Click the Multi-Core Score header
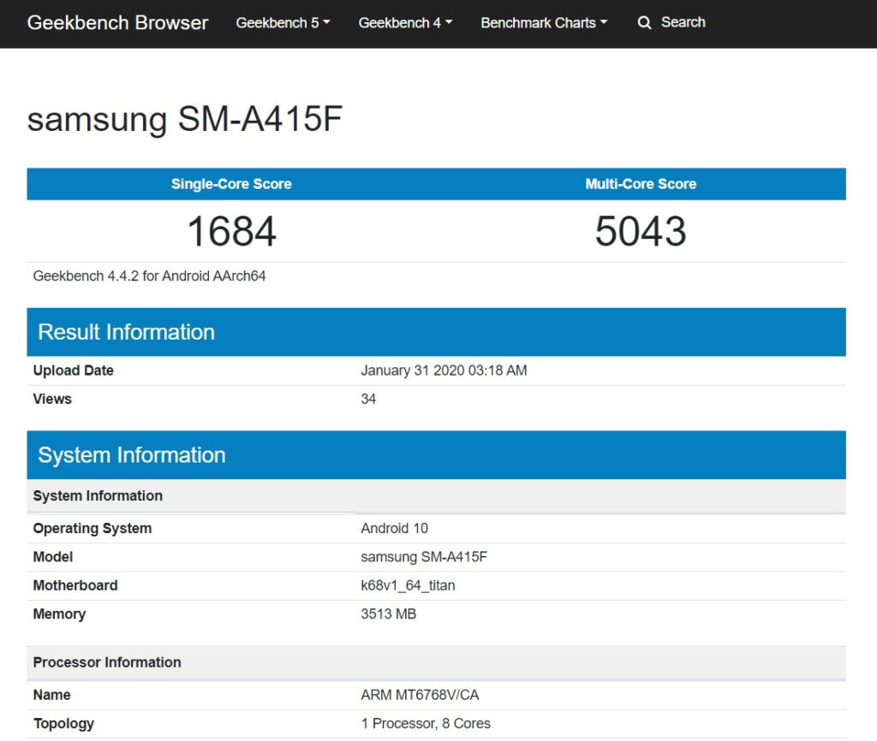Screen dimensions: 877x741 point(641,184)
